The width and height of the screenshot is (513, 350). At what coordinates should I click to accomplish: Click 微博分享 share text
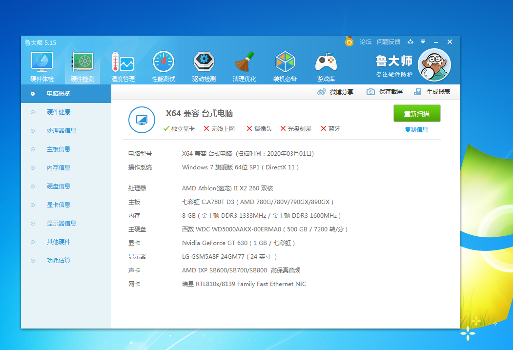[x=342, y=92]
